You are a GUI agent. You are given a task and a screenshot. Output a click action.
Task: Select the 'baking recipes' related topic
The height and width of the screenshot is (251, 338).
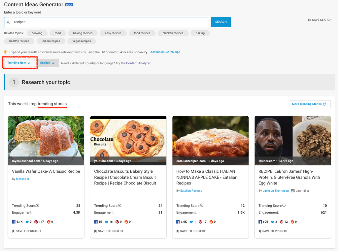(83, 33)
